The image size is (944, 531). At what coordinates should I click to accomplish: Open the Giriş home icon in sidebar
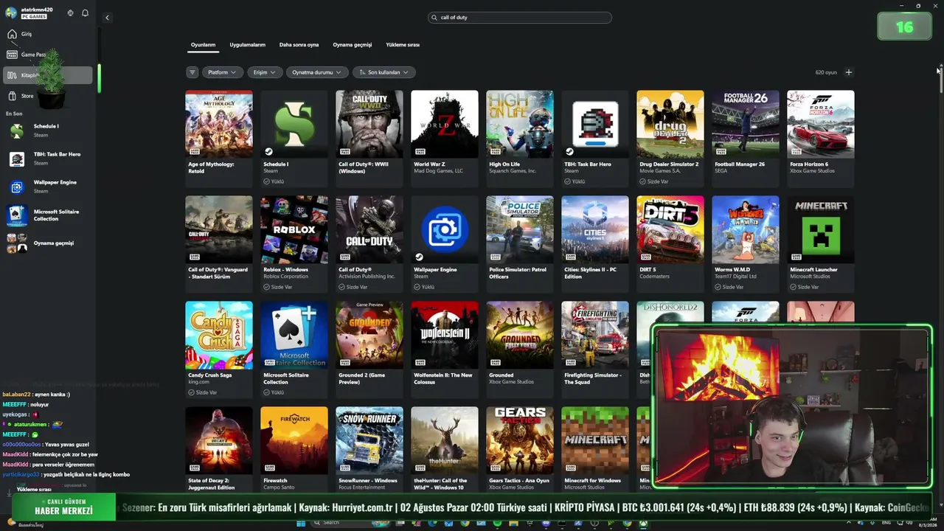point(12,34)
